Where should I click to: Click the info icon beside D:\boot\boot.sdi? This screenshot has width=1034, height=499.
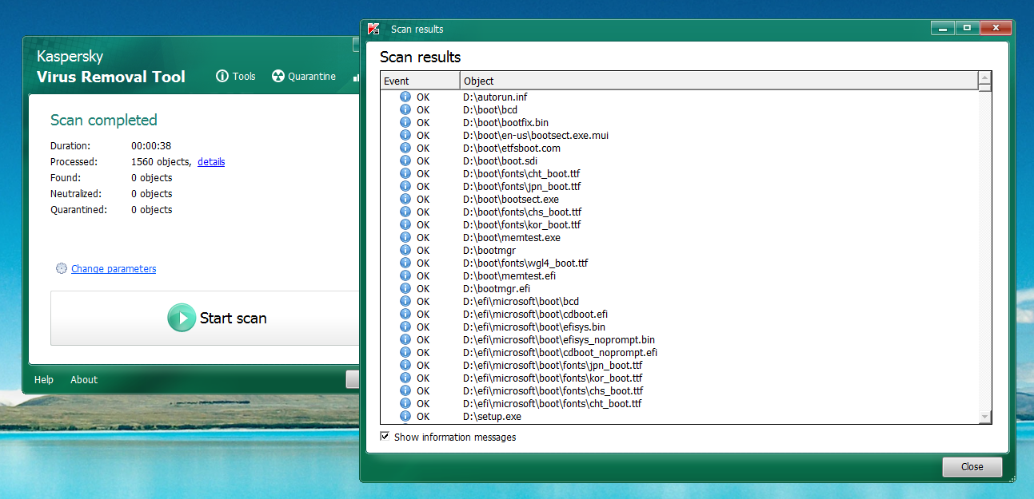point(405,160)
